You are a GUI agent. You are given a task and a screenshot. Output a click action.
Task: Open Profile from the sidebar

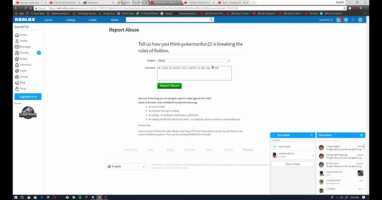pos(21,41)
